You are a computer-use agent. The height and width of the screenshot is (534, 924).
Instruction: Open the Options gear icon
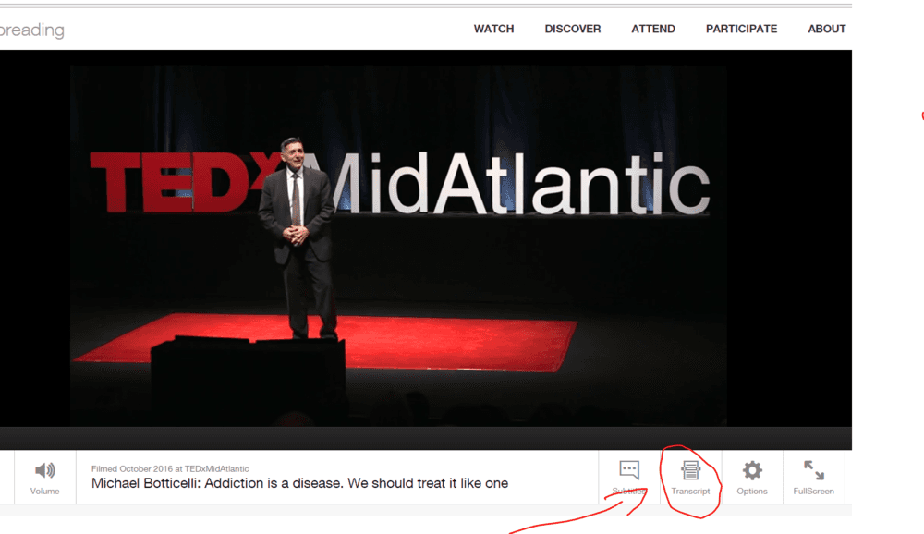[752, 470]
